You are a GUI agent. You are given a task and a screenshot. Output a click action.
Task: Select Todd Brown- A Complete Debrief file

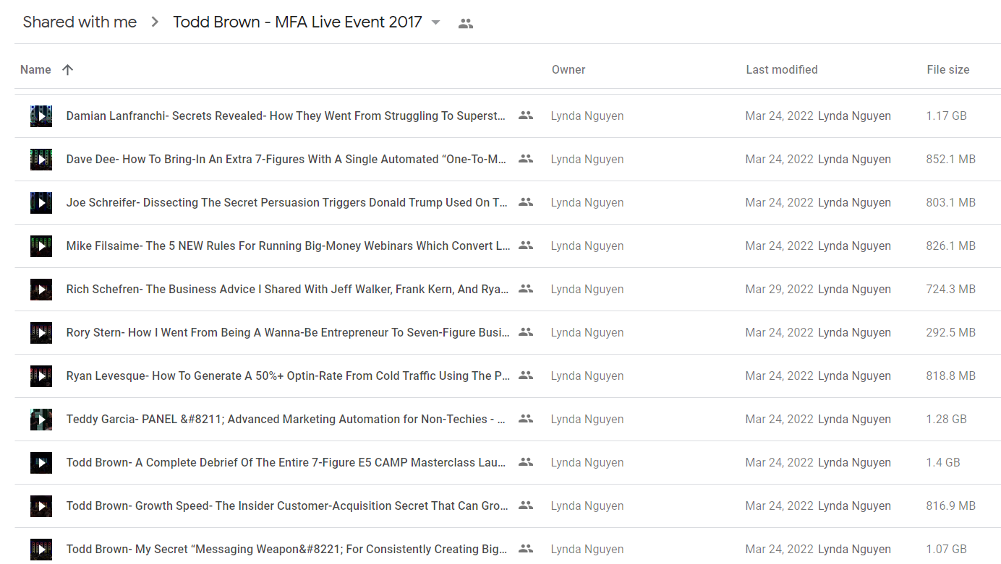point(286,462)
